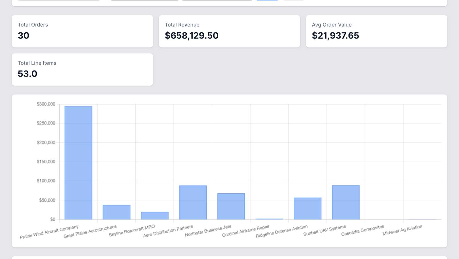459x259 pixels.
Task: Select the "53.0" line items value
Action: (x=28, y=74)
